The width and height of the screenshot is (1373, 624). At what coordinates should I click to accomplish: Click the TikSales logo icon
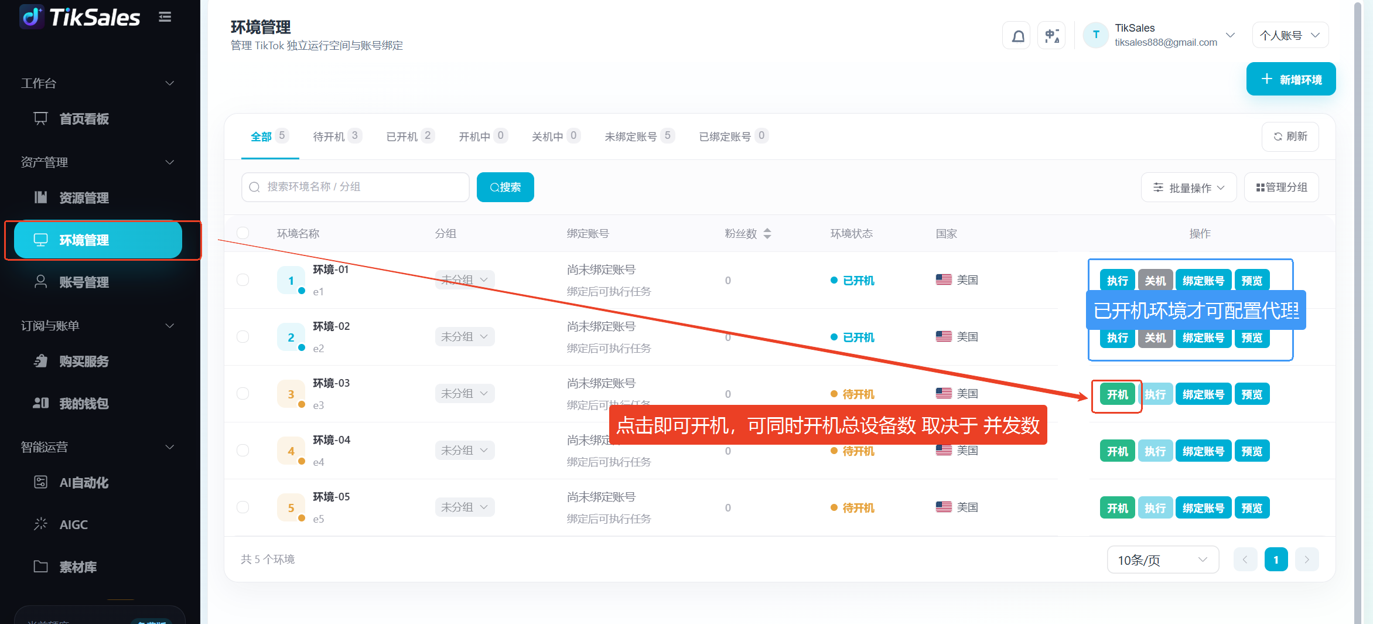pyautogui.click(x=32, y=16)
